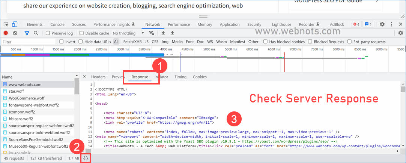406x163 pixels.
Task: Toggle the device toolbar icon
Action: [14, 25]
